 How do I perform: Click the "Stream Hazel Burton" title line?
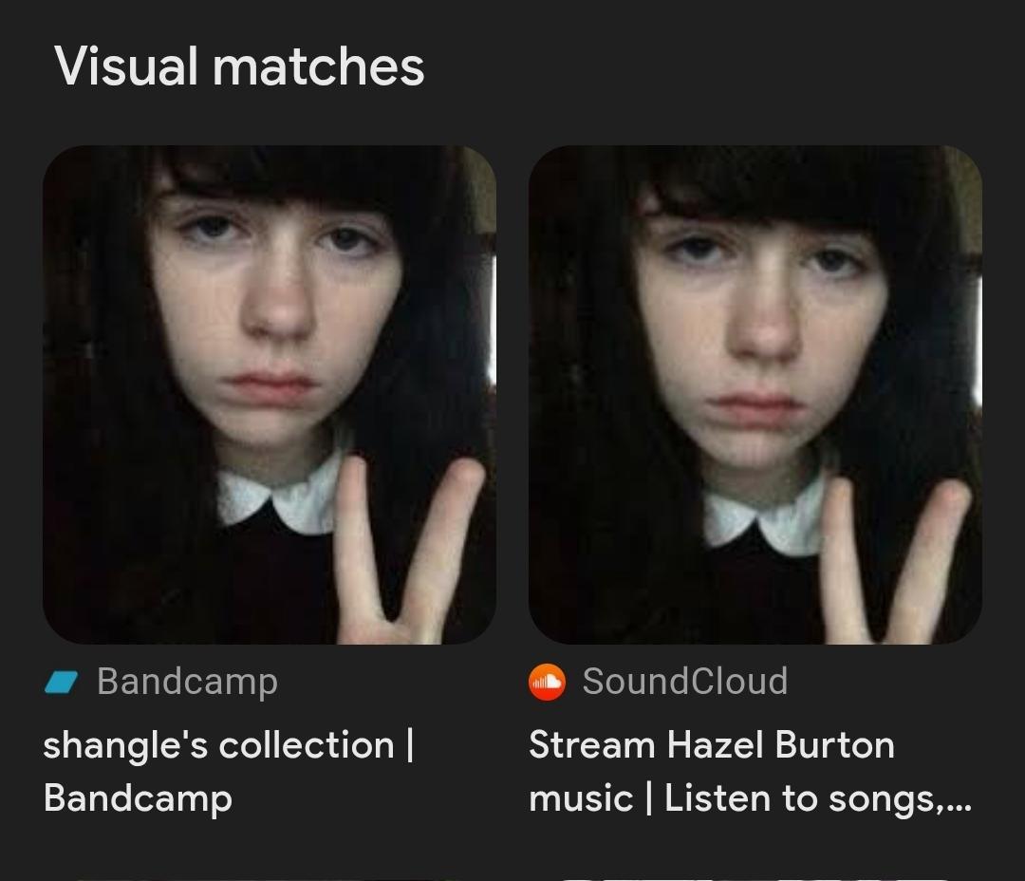coord(711,745)
